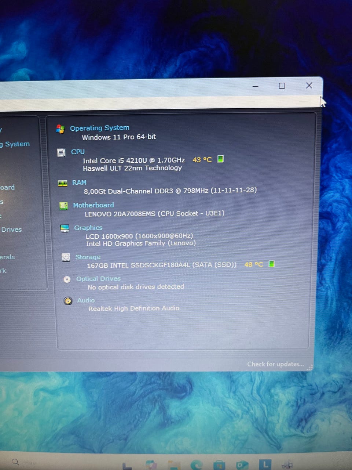Click the RAM memory stick icon
This screenshot has height=470, width=352.
(x=63, y=183)
